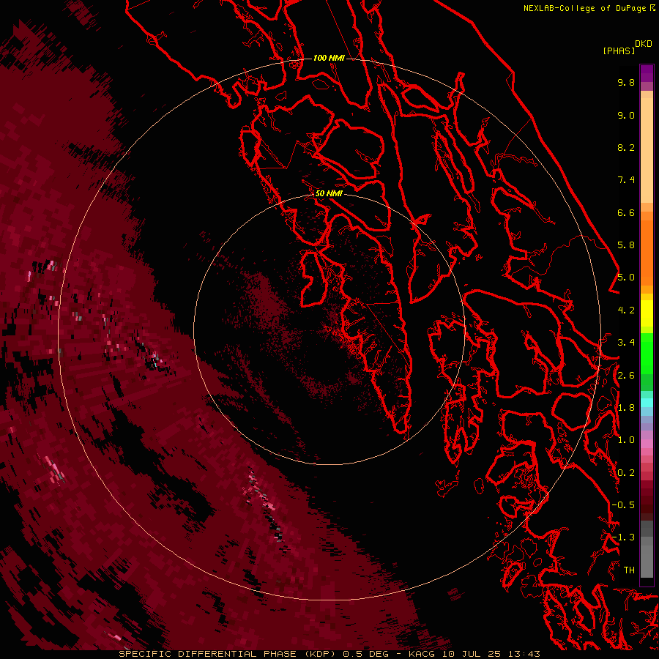Pick the yellow segment of the legend bar

[647, 313]
